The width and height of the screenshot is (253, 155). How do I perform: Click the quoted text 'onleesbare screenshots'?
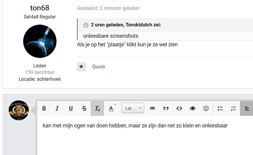110,36
